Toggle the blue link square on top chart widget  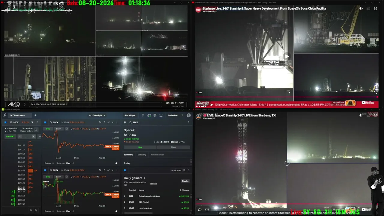[45, 122]
